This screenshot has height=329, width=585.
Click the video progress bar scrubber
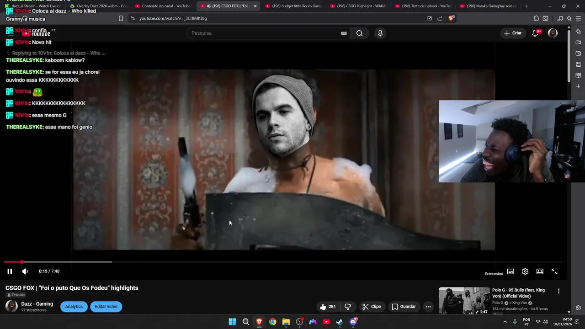(21, 262)
